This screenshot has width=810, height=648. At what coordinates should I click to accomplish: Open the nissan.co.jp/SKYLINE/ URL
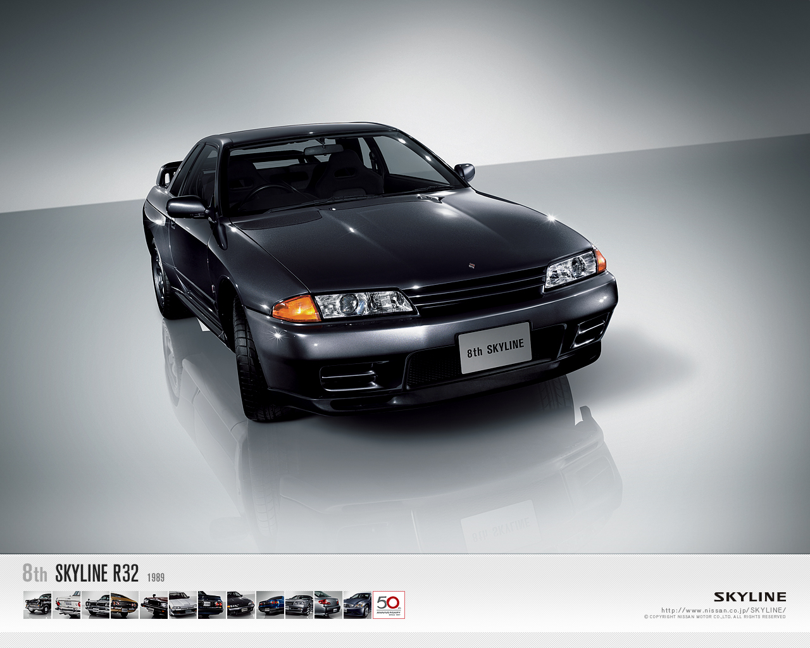click(723, 610)
